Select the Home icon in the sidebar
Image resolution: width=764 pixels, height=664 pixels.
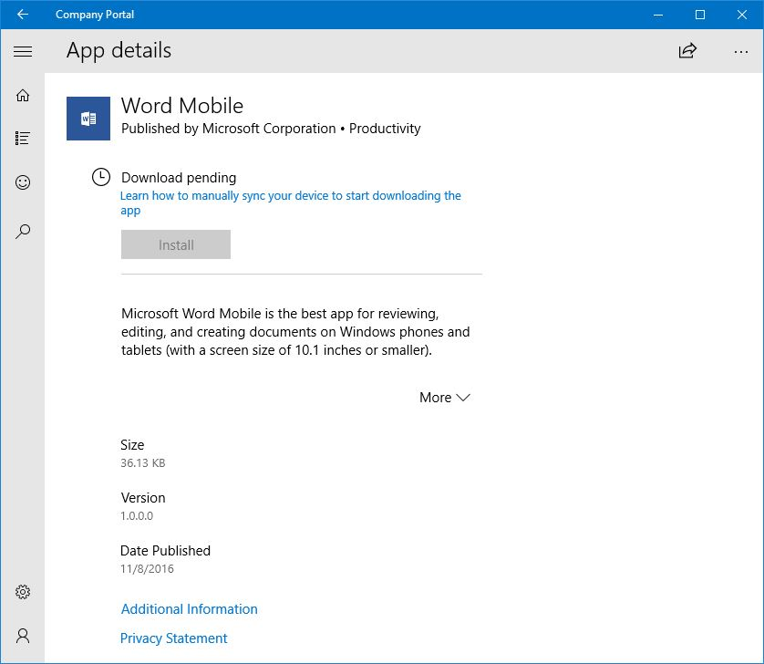tap(23, 94)
